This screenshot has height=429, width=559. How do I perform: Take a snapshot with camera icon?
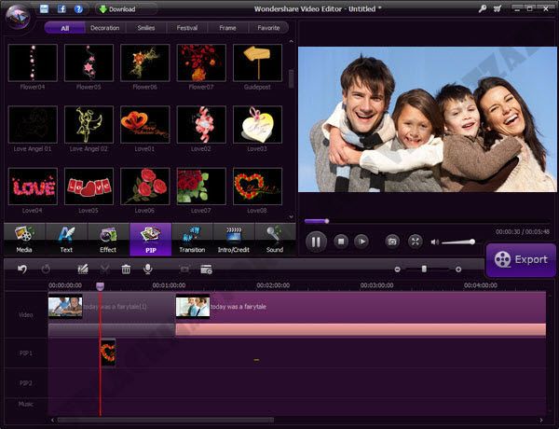coord(392,242)
